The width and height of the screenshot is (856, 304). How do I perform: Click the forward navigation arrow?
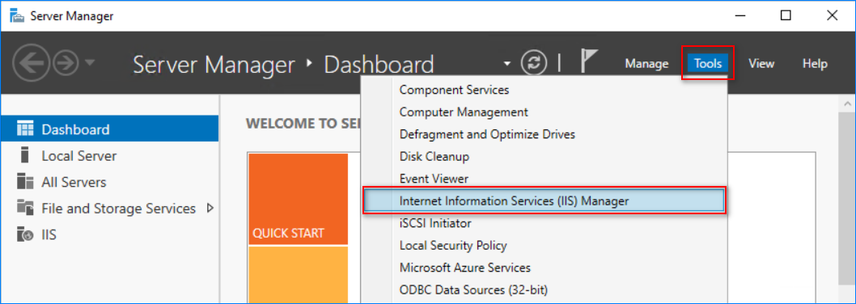(x=66, y=63)
